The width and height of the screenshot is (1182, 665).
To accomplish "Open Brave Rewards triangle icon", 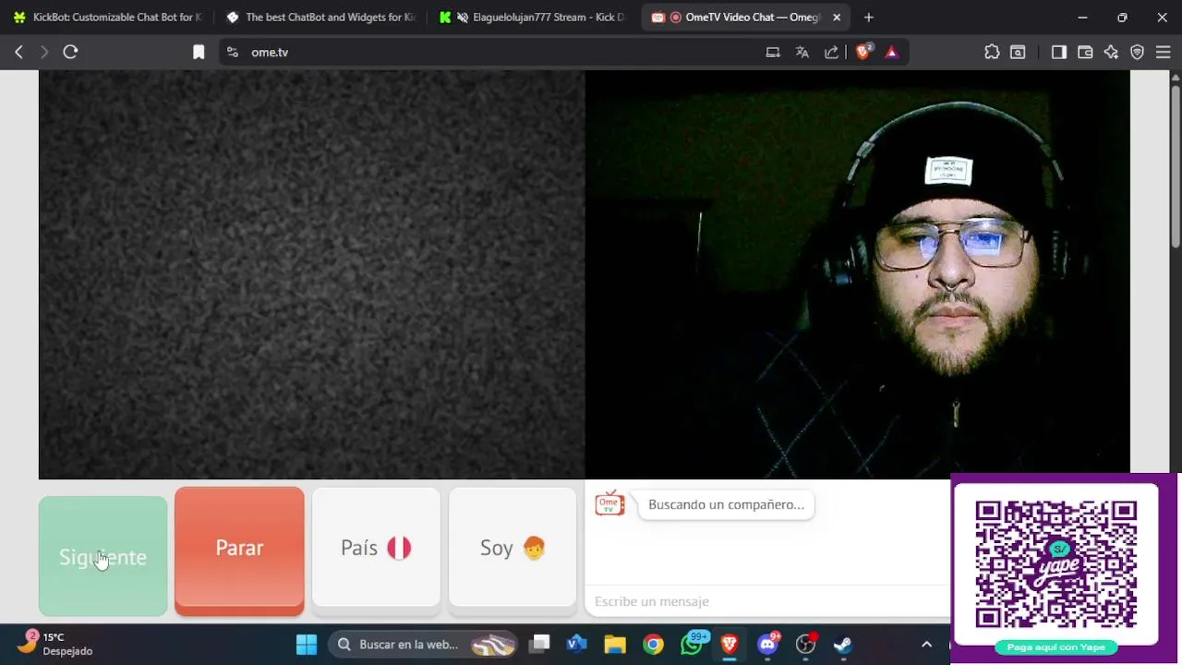I will pos(891,53).
